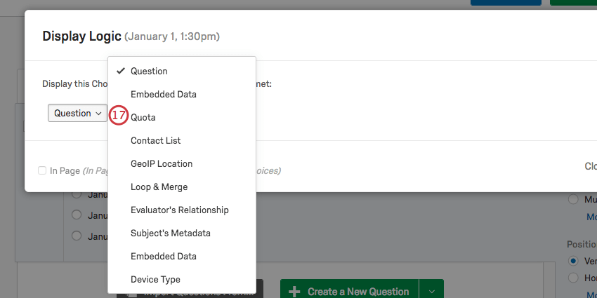Image resolution: width=597 pixels, height=298 pixels.
Task: Choose Embedded Data just above Device Type
Action: (x=163, y=256)
